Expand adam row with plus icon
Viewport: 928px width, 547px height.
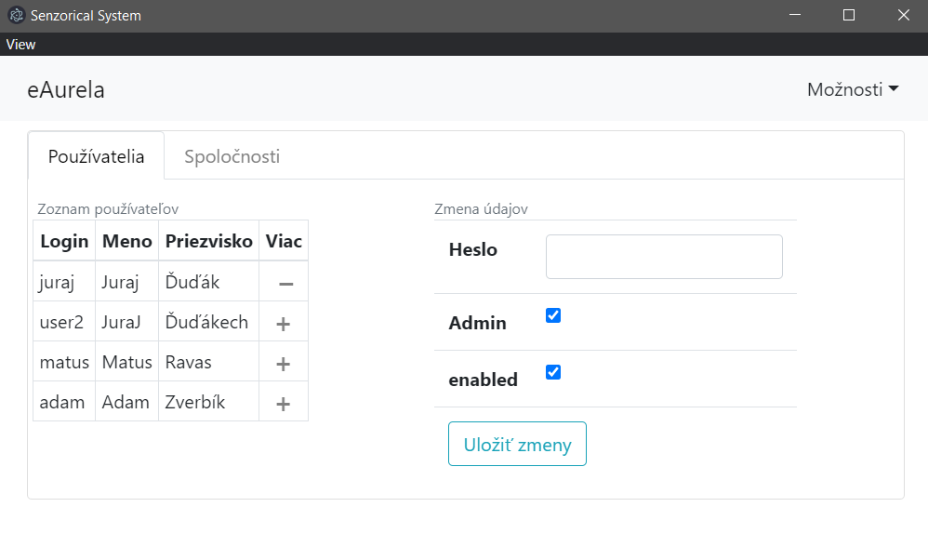pyautogui.click(x=284, y=404)
